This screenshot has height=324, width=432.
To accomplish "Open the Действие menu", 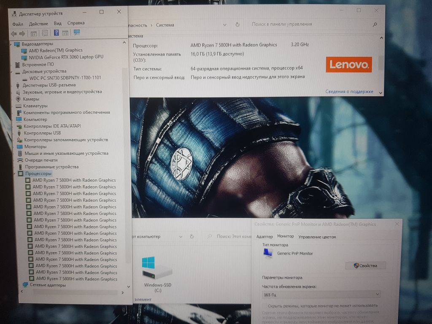I will point(38,24).
